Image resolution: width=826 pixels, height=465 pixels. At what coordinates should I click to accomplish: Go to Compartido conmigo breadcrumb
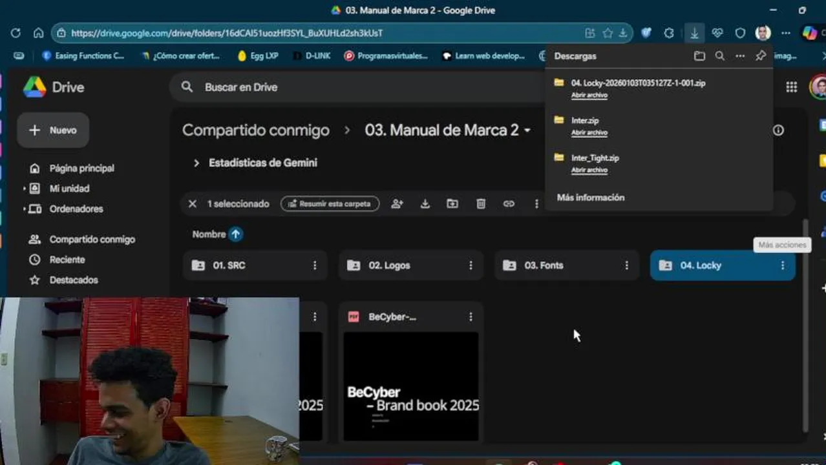click(256, 130)
